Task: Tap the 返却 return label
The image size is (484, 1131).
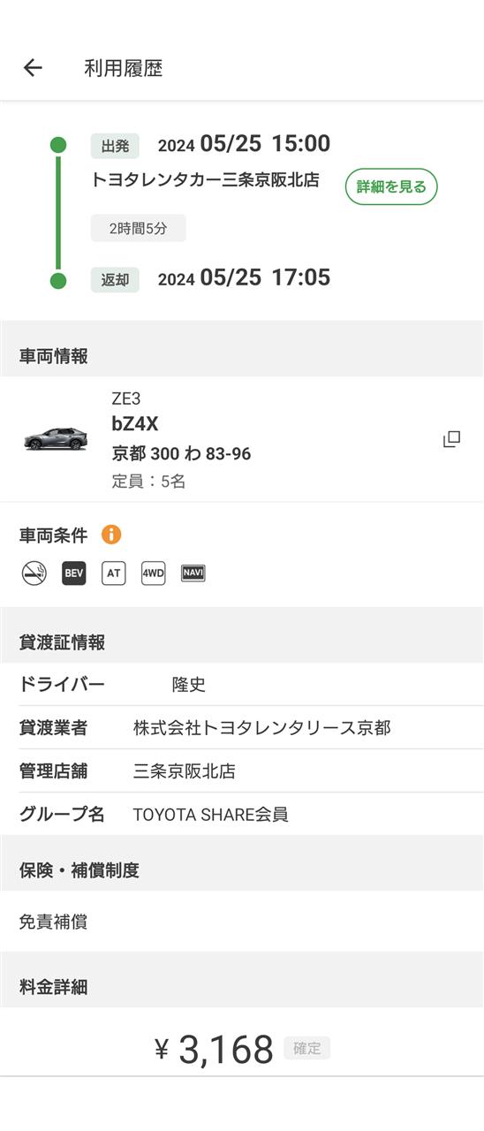Action: point(115,280)
